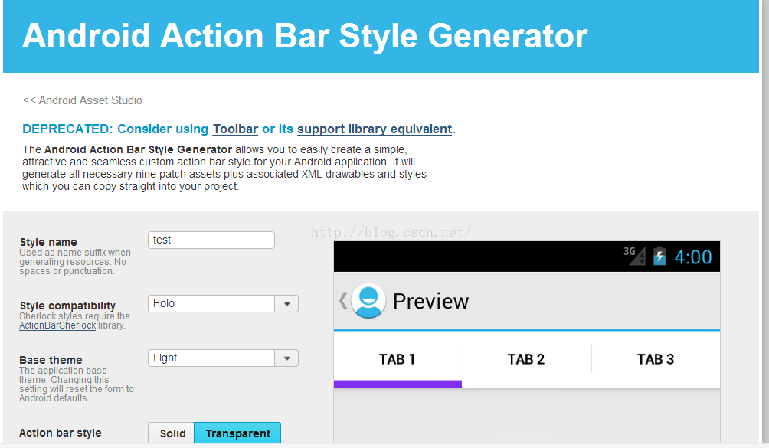
Task: Click the Preview title in action bar
Action: 430,301
